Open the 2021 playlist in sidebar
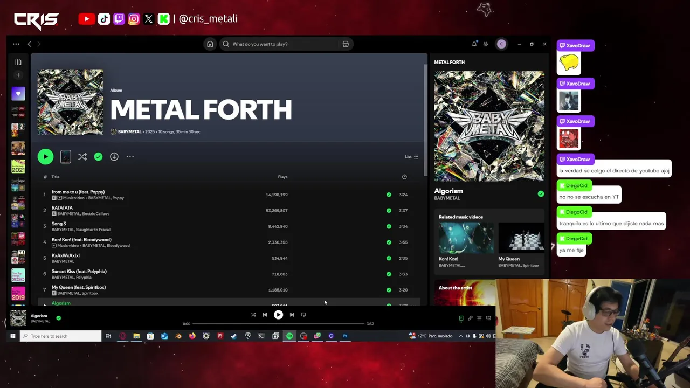 click(x=18, y=166)
